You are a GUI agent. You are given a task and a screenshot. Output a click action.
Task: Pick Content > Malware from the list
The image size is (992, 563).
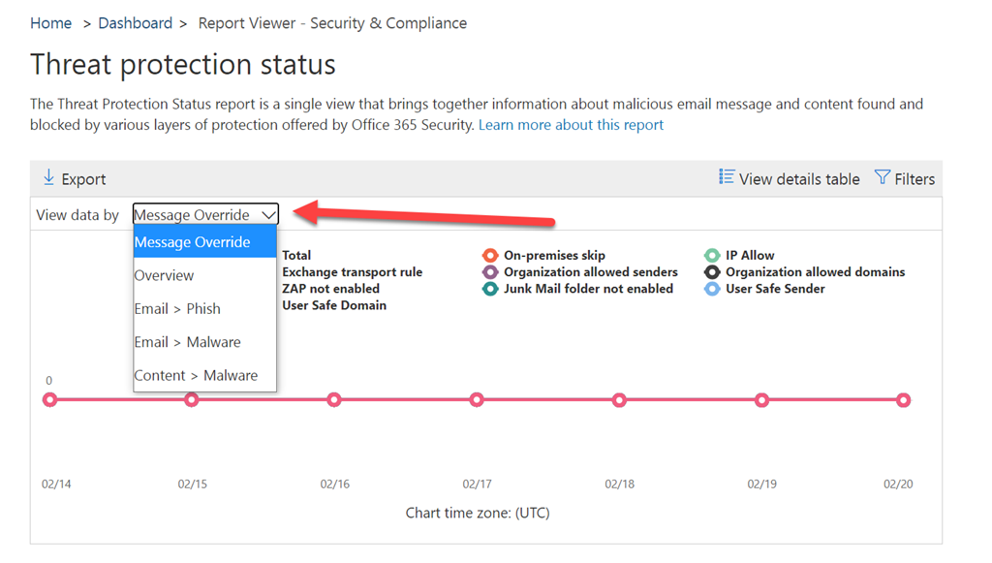(196, 375)
